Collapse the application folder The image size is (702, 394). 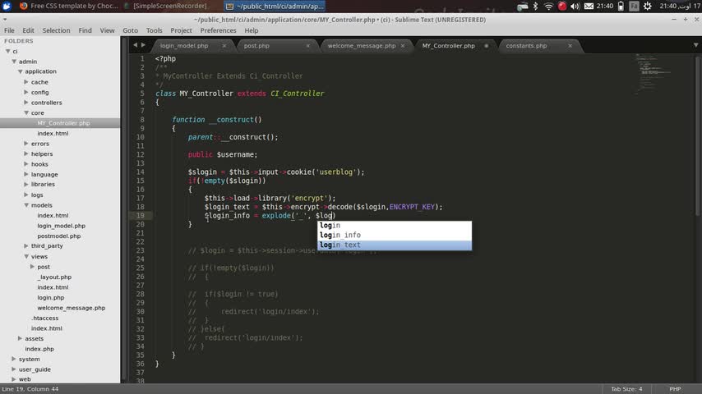click(21, 71)
